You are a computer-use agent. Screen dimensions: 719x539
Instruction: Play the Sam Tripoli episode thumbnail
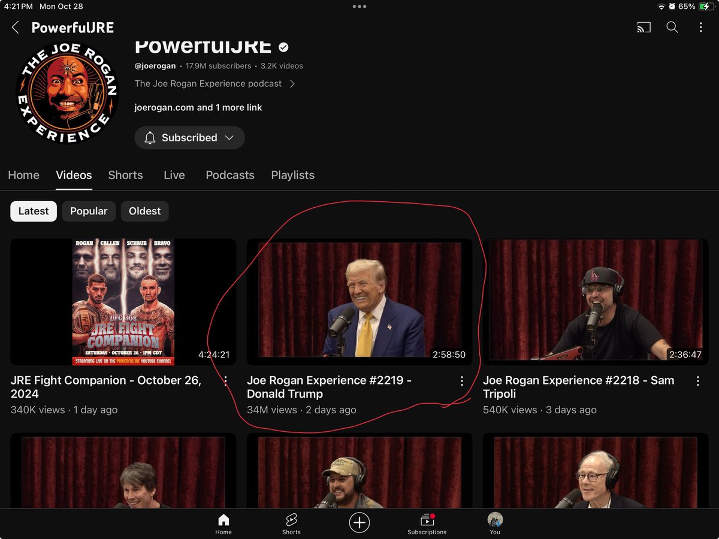tap(596, 302)
